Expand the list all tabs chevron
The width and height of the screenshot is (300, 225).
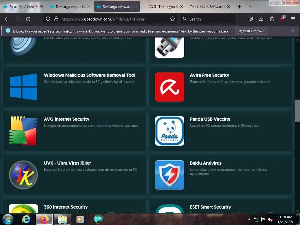[x=251, y=6]
